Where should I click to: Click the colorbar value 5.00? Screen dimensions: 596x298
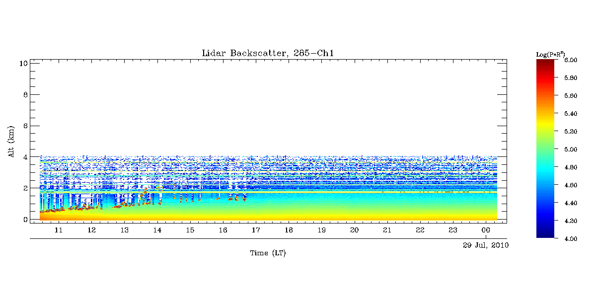click(x=570, y=149)
